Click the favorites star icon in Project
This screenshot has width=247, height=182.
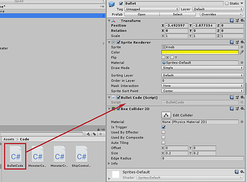click(x=100, y=134)
